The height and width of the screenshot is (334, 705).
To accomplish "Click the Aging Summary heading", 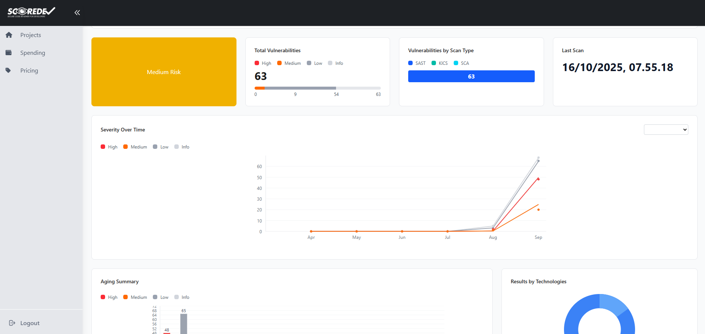I will tap(120, 282).
